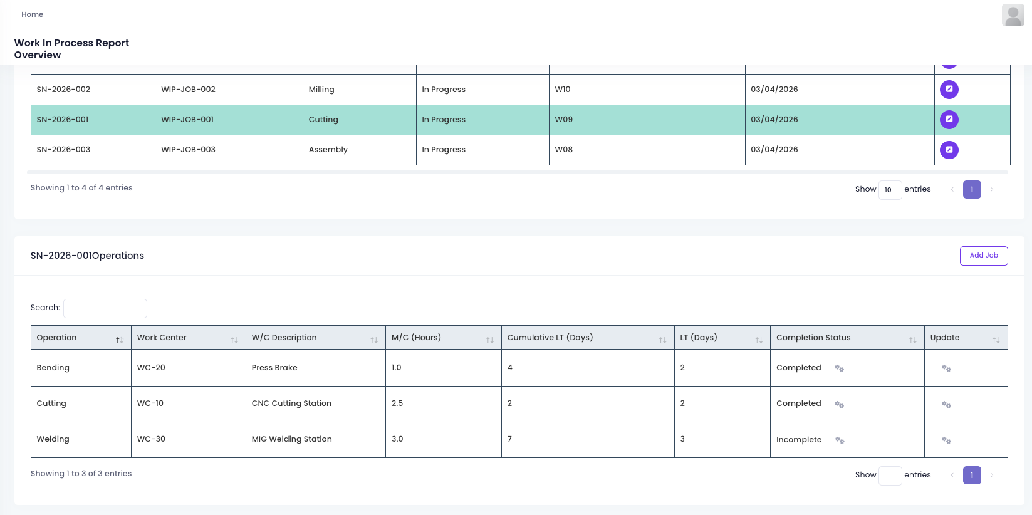This screenshot has width=1032, height=515.
Task: Click gear icon beside Bending Completed status
Action: (839, 368)
